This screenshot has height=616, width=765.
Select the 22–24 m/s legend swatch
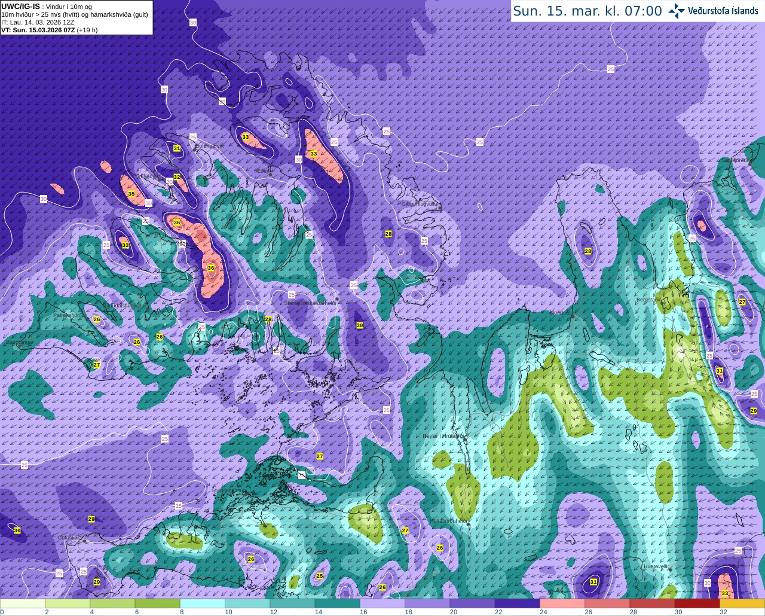517,603
